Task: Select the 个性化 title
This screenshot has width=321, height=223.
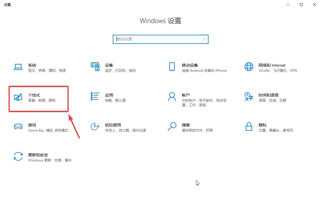Action: tap(34, 95)
